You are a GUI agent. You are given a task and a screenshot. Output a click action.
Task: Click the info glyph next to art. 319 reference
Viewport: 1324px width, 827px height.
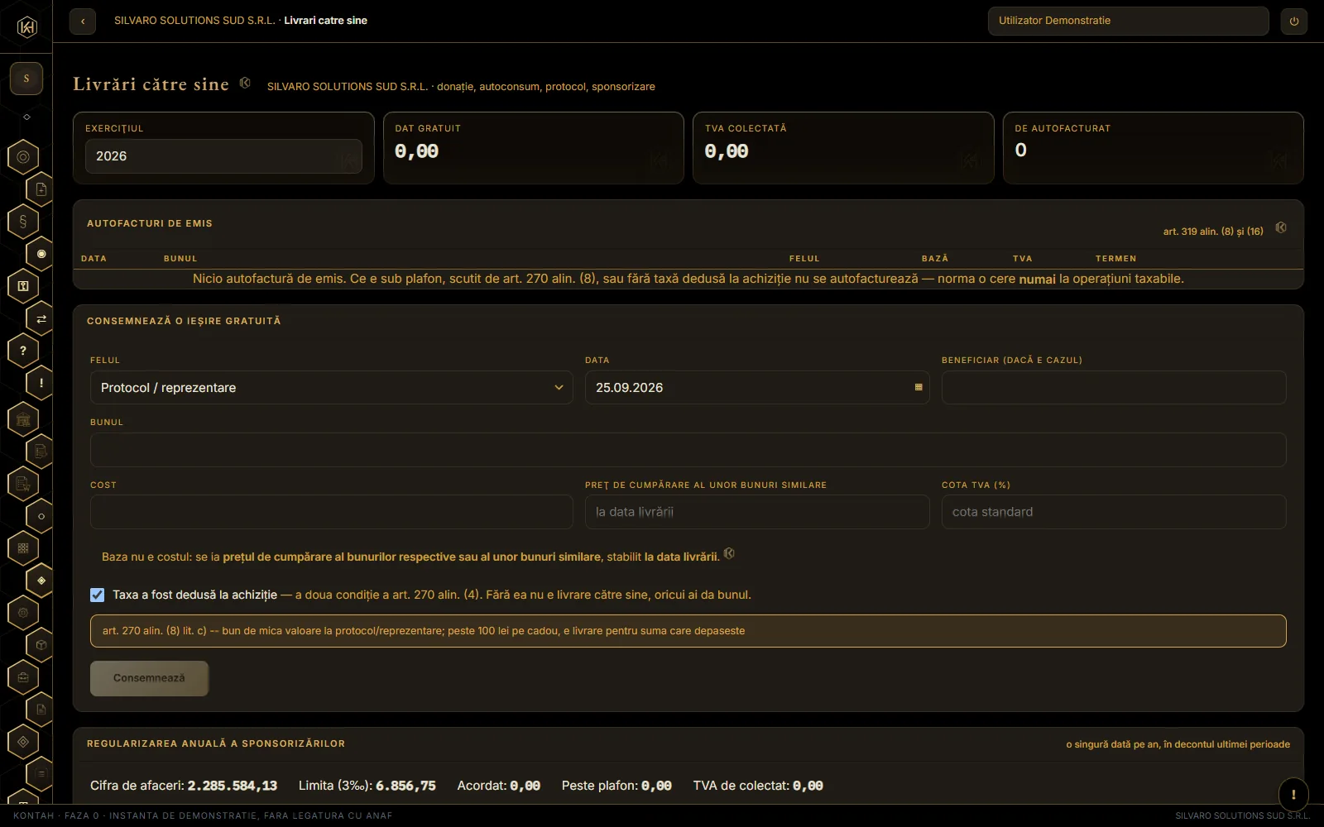1281,227
